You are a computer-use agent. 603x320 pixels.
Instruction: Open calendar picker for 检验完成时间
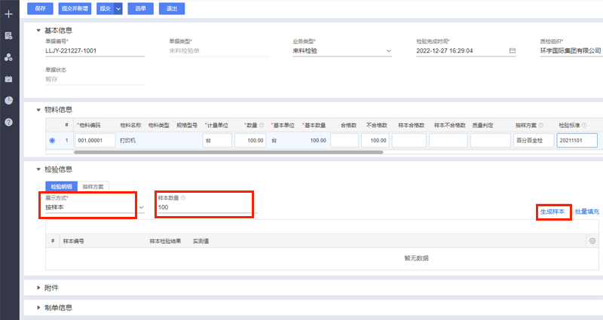coord(513,50)
